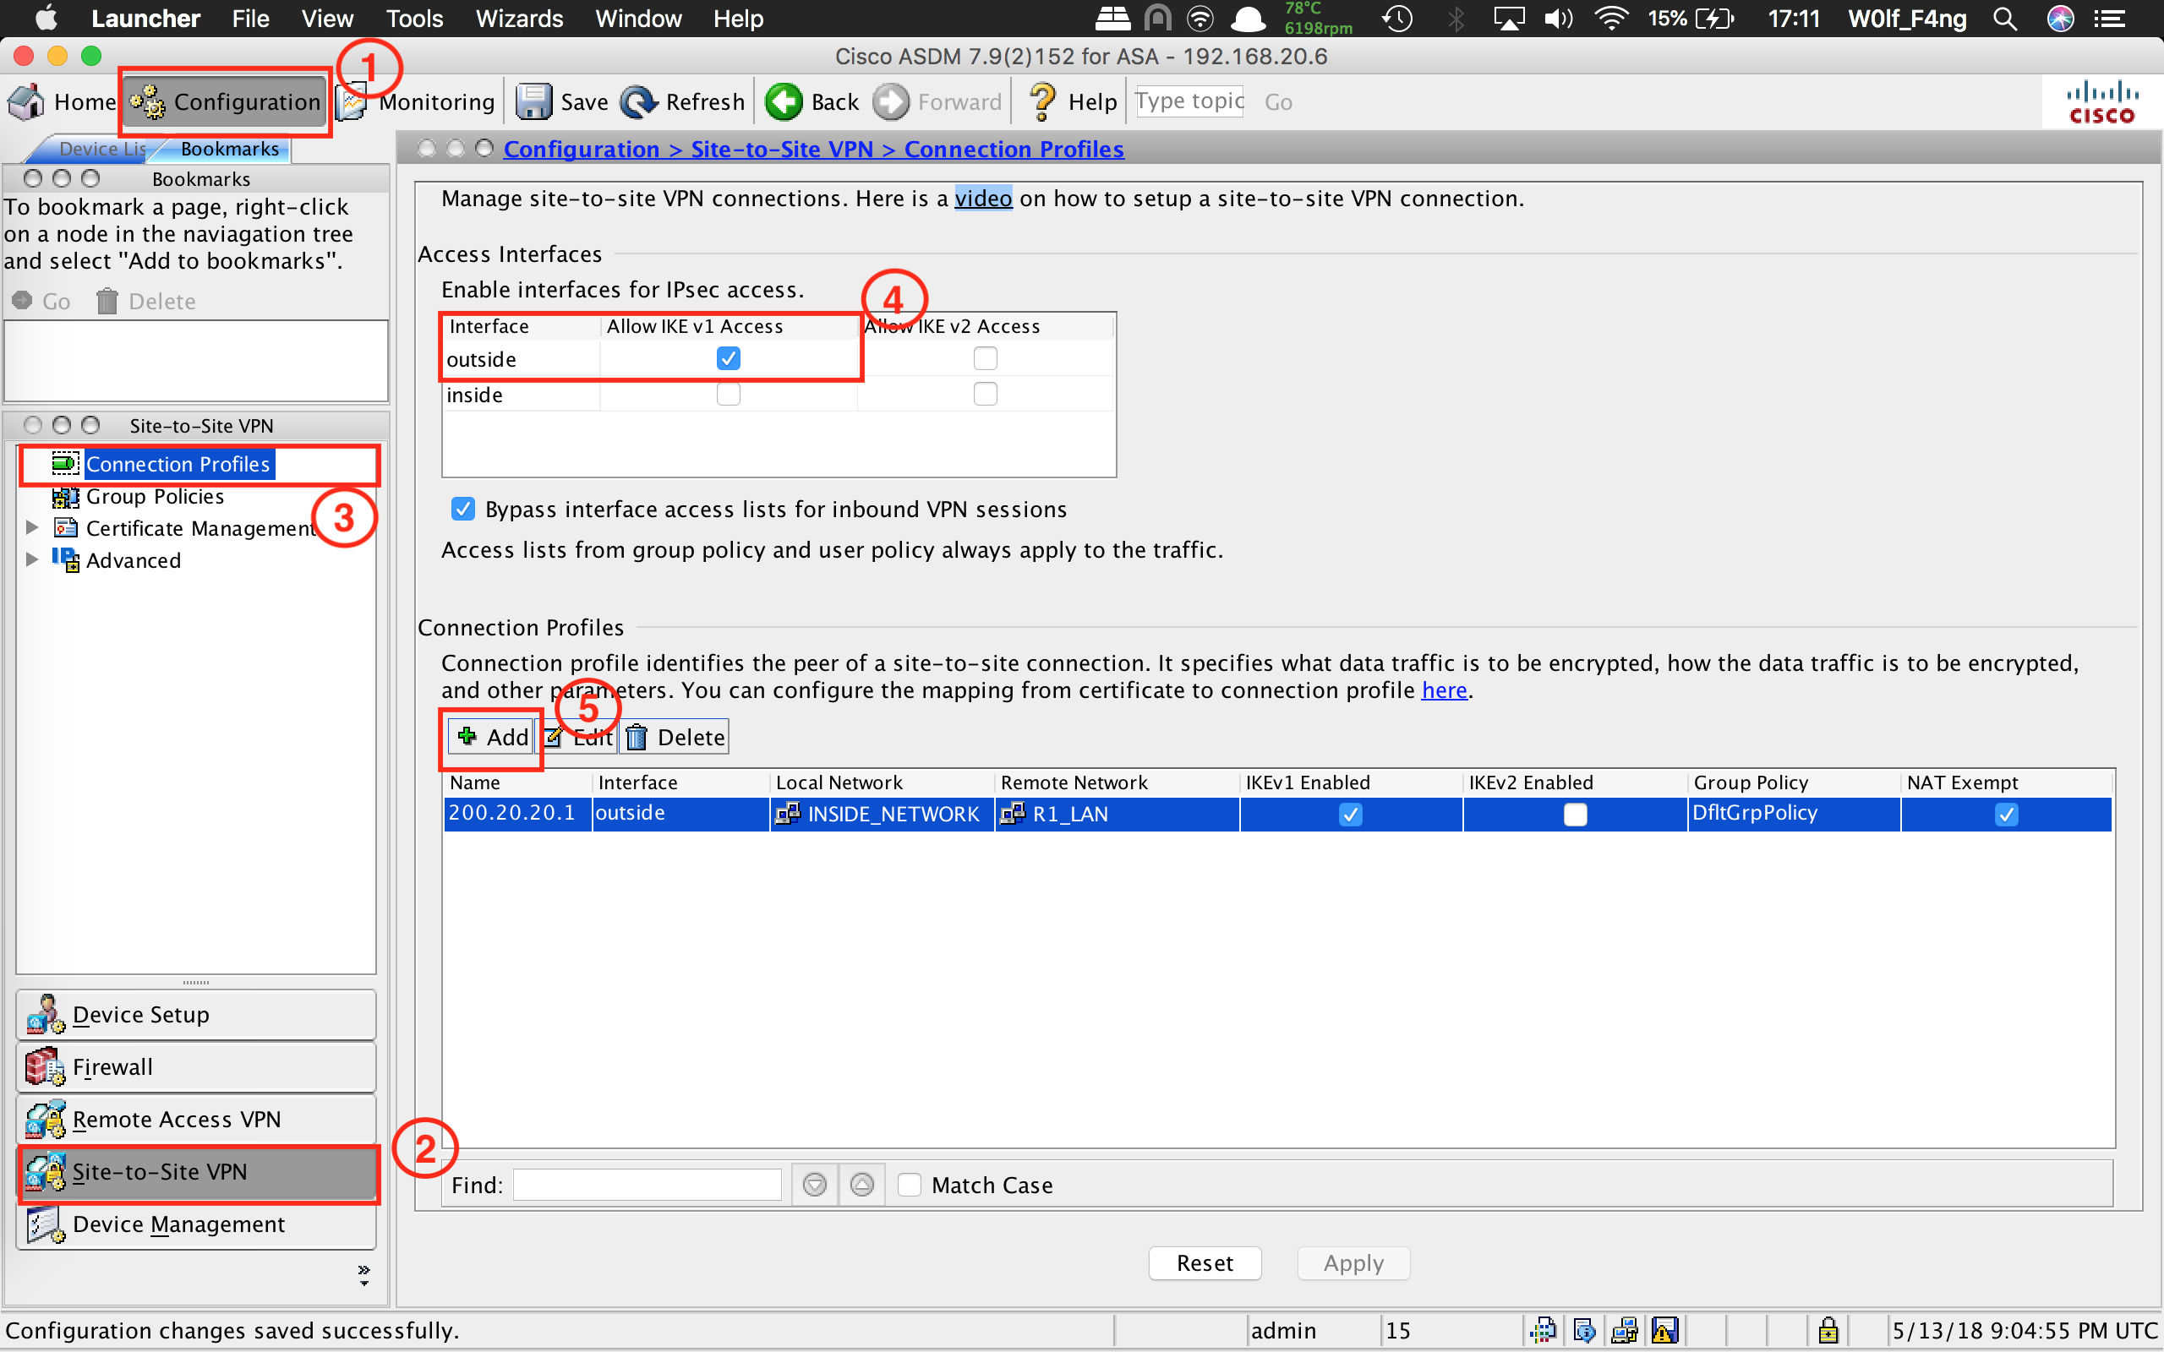Check the Match Case option
This screenshot has width=2164, height=1352.
[x=910, y=1185]
